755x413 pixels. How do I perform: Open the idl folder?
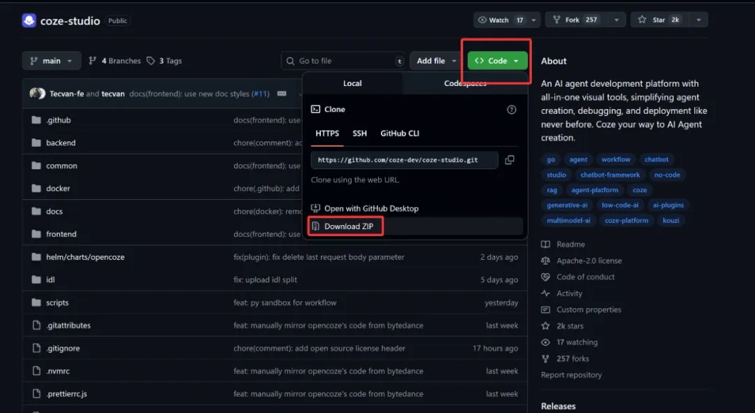(x=50, y=280)
